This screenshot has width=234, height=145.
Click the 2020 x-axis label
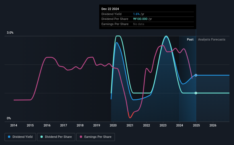113,125
